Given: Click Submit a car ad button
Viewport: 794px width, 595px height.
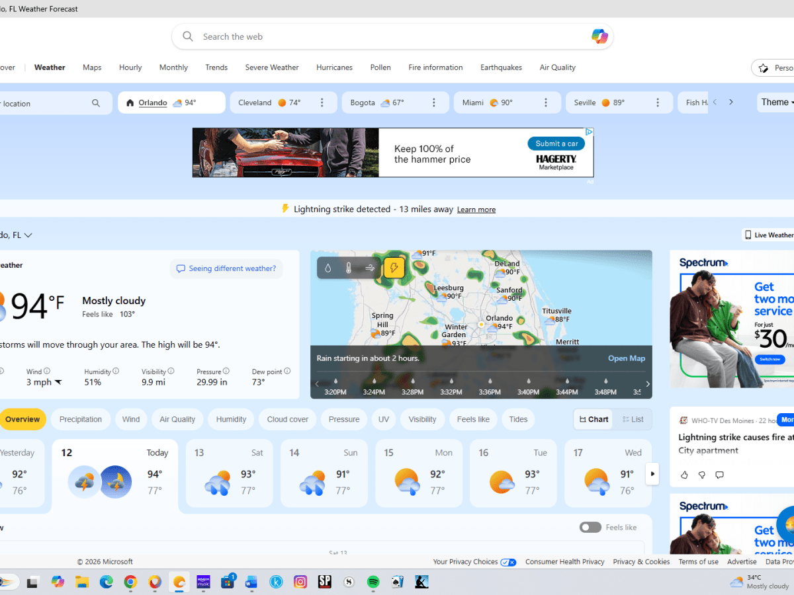Looking at the screenshot, I should click(556, 143).
